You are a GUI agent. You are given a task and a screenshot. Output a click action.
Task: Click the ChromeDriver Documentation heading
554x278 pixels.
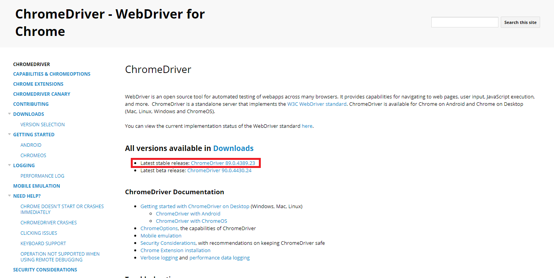tap(174, 192)
